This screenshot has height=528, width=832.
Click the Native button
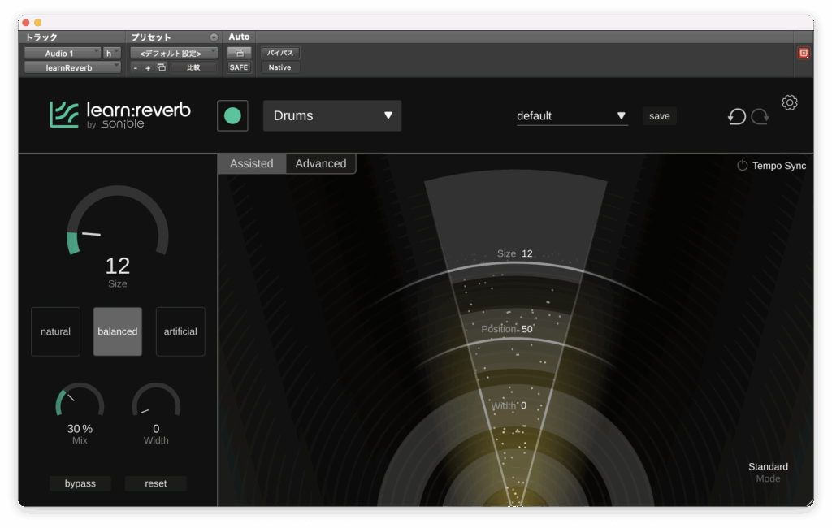(279, 67)
